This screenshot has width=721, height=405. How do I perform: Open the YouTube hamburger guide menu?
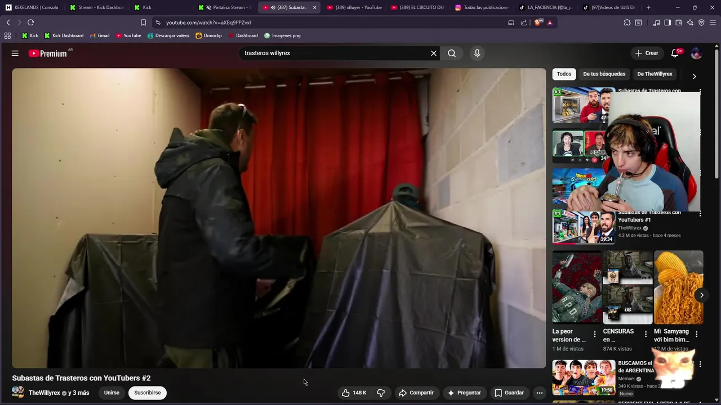pyautogui.click(x=15, y=53)
